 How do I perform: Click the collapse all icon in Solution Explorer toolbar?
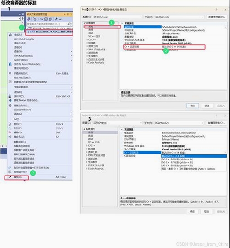pos(46,19)
